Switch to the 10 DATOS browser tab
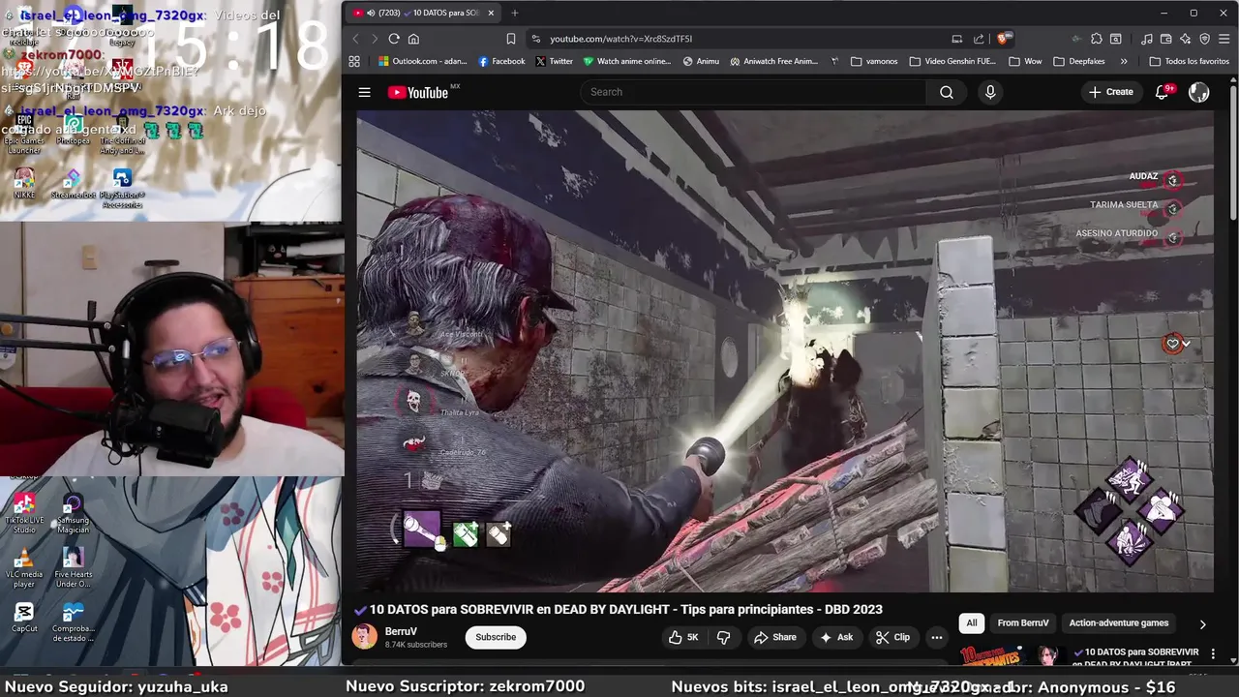The height and width of the screenshot is (697, 1239). click(424, 13)
